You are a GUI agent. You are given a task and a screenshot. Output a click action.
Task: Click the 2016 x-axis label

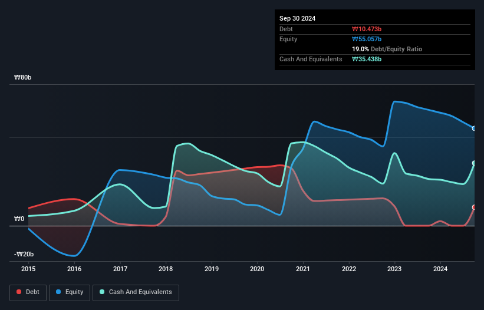(74, 269)
